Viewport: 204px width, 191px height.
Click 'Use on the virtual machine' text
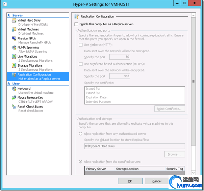(x=36, y=93)
